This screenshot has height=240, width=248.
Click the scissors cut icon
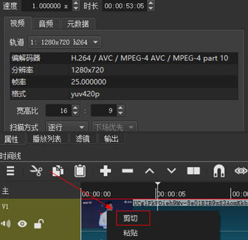tap(36, 171)
